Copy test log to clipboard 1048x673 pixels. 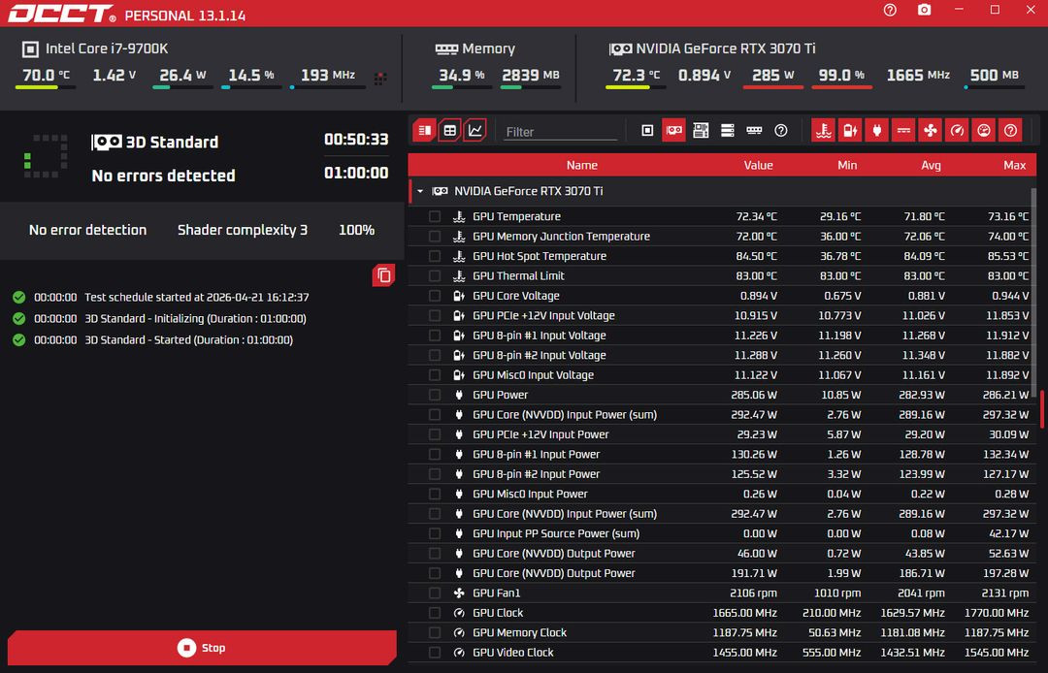(x=383, y=275)
